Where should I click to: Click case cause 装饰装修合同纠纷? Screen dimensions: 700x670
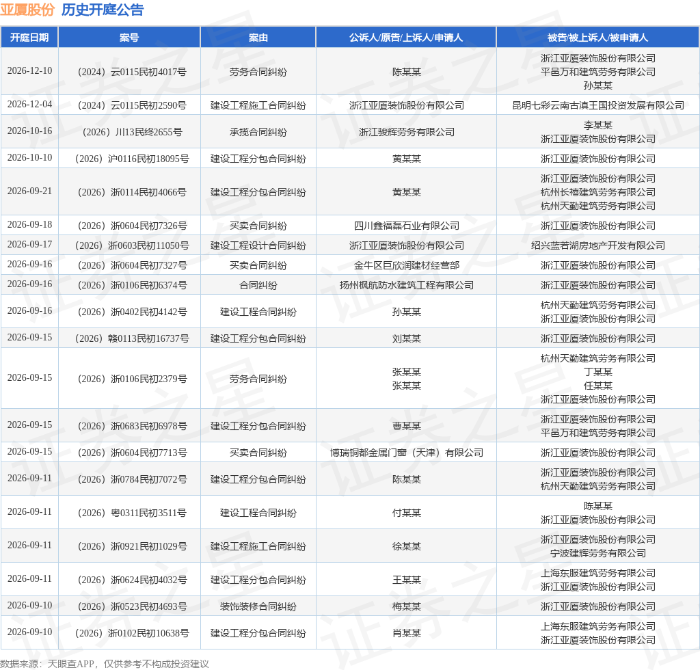tap(258, 606)
